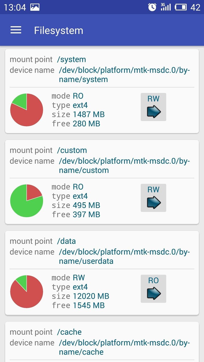This screenshot has width=204, height=362.
Task: Tap the gallery icon in the status bar
Action: 34,7
